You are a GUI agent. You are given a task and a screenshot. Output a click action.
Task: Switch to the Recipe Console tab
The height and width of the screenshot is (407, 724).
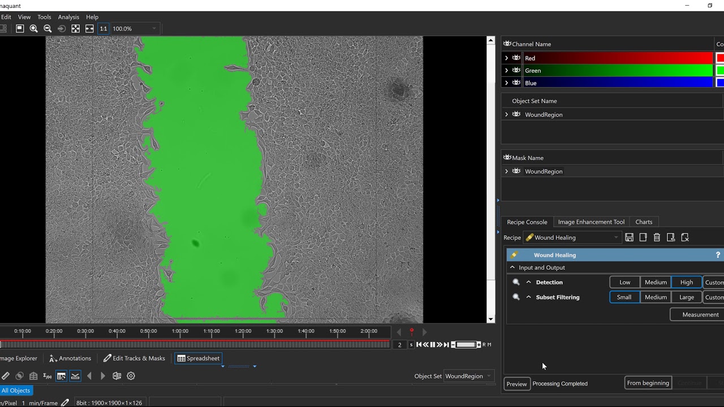click(527, 222)
